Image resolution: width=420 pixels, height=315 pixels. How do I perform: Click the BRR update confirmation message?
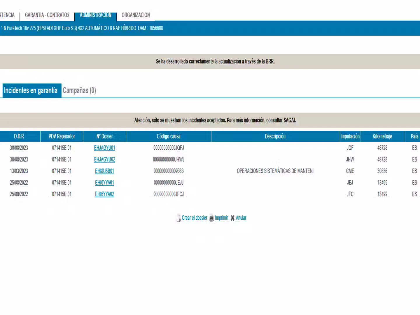(x=215, y=61)
